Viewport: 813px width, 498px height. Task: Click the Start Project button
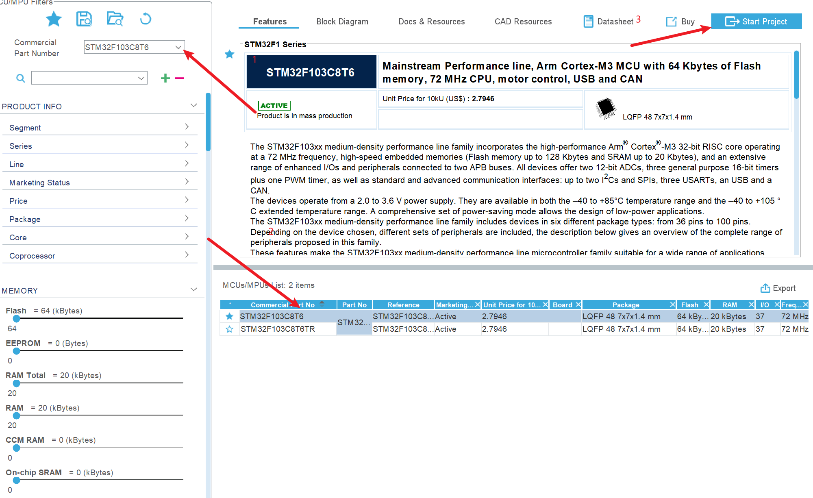pos(756,22)
